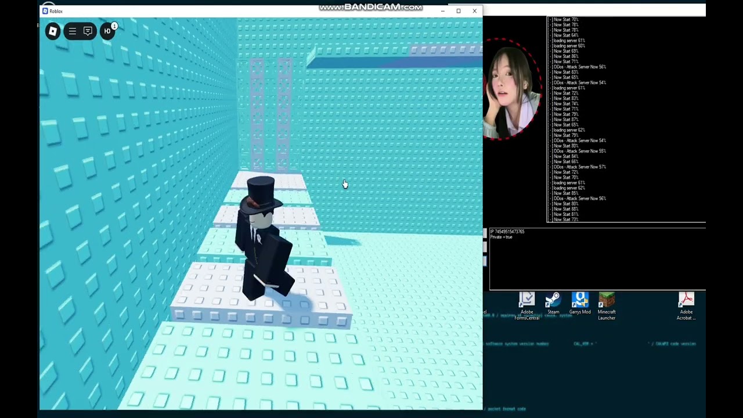Viewport: 743px width, 418px height.
Task: Click the "Now Start 88%" log entry
Action: coord(564,209)
